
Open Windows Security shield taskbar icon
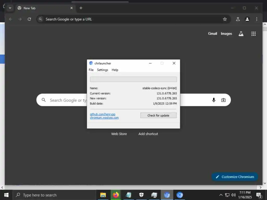coord(141,195)
